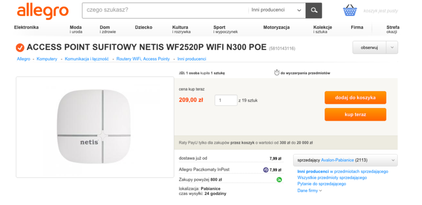Click the stopwatch icon near auction duration

point(276,73)
